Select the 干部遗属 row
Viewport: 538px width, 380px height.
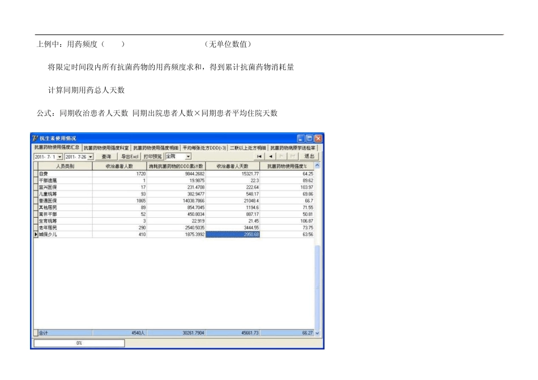point(174,180)
